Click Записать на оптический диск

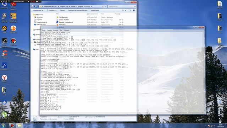(x=78, y=10)
